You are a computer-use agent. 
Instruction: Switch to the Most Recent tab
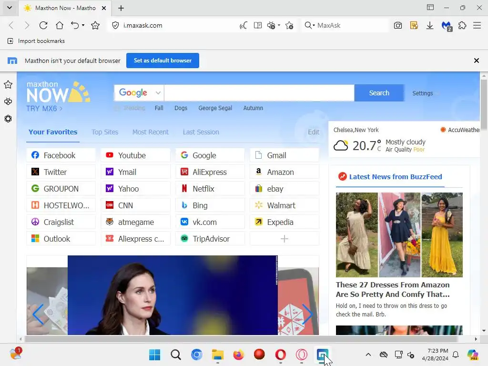pyautogui.click(x=150, y=132)
